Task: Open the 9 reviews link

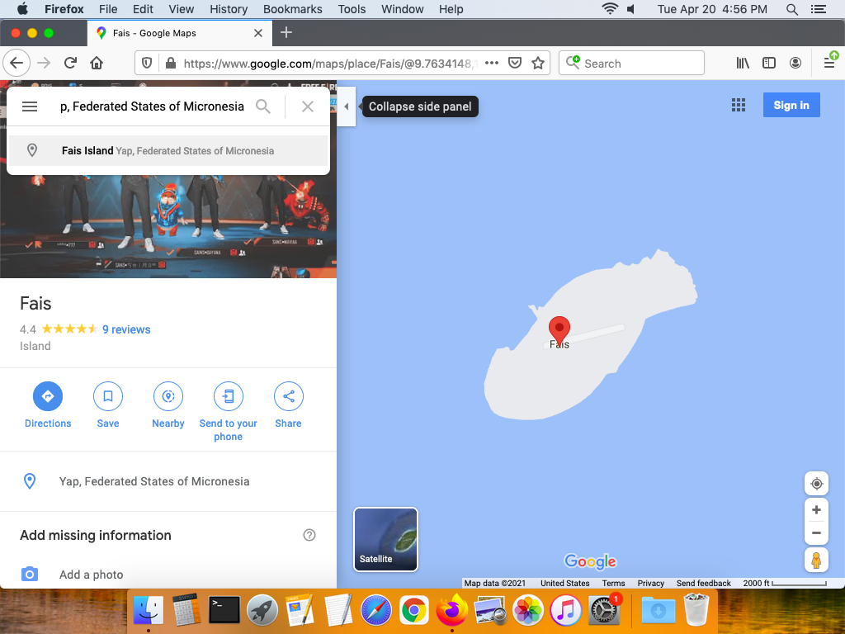Action: (126, 329)
